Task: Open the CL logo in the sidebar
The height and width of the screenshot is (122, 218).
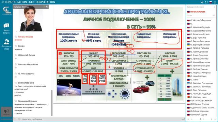Action: tap(7, 11)
